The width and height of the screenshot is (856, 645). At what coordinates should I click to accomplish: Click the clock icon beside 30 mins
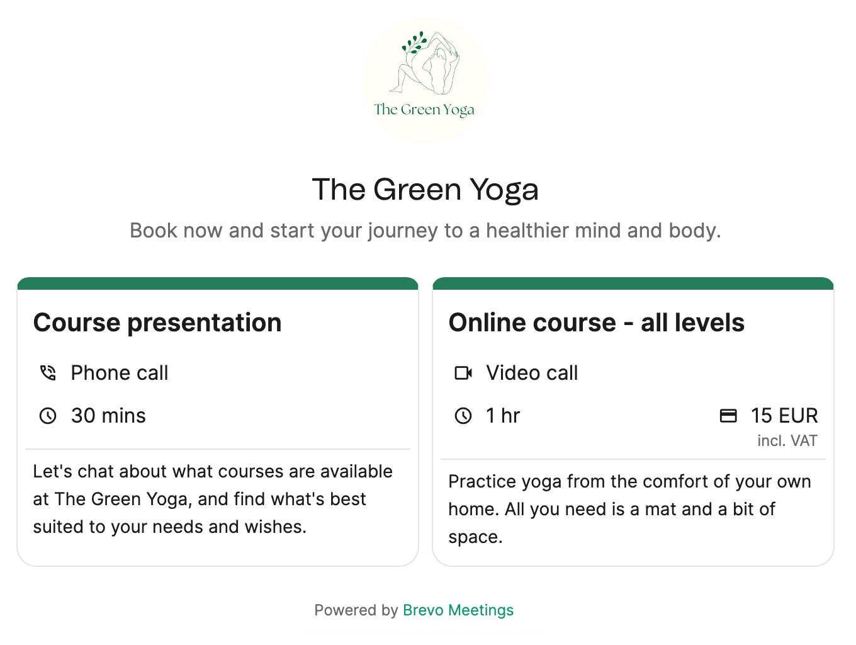click(48, 416)
